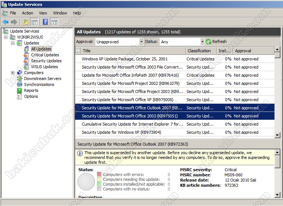The height and width of the screenshot is (206, 283).
Task: Collapse the W2K8R2WSUS server node
Action: [x=6, y=37]
